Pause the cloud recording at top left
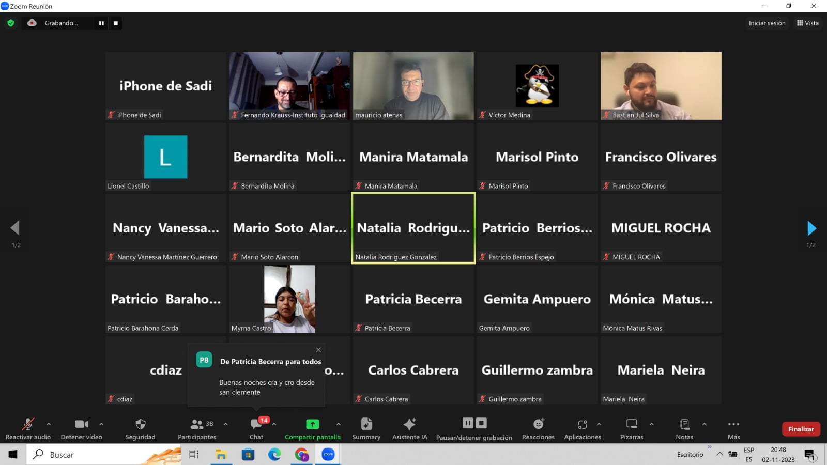The image size is (827, 465). point(101,23)
